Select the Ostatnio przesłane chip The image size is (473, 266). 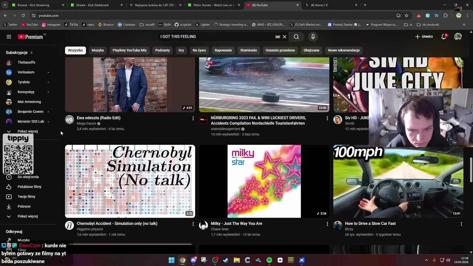click(280, 50)
